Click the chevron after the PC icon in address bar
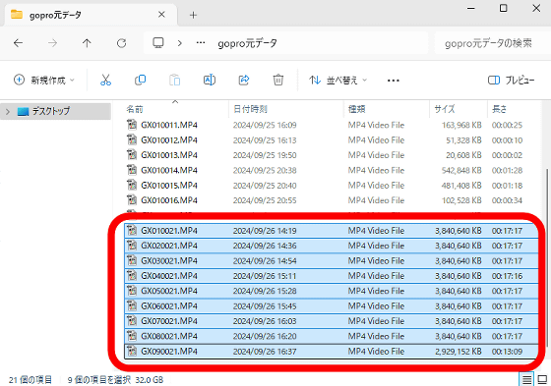 point(179,43)
